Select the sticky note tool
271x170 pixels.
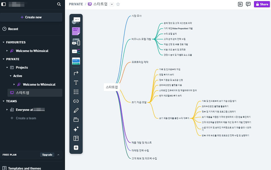[x=76, y=31]
